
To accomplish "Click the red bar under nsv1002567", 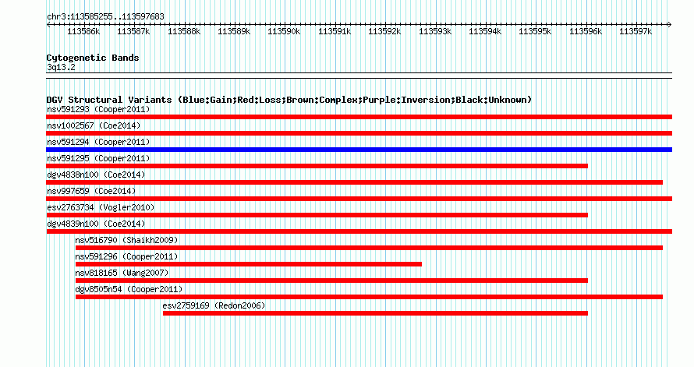I will point(359,133).
